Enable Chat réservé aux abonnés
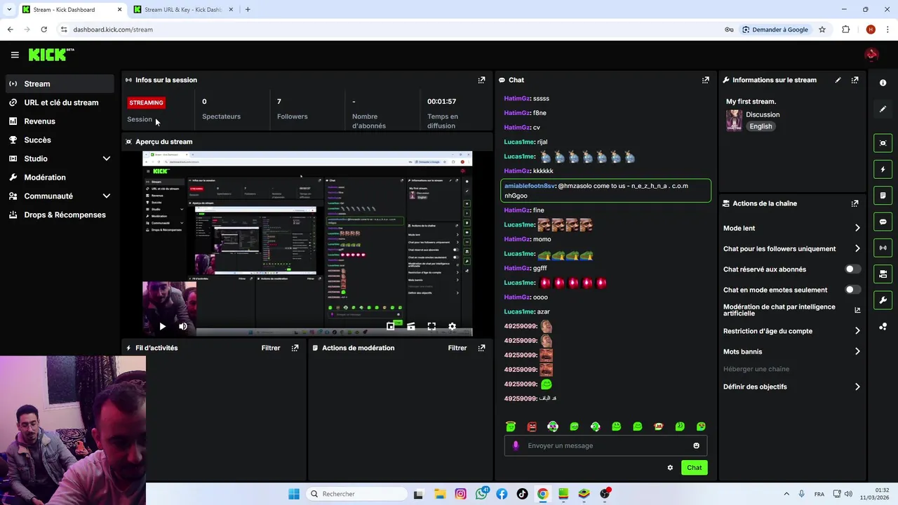 coord(852,269)
